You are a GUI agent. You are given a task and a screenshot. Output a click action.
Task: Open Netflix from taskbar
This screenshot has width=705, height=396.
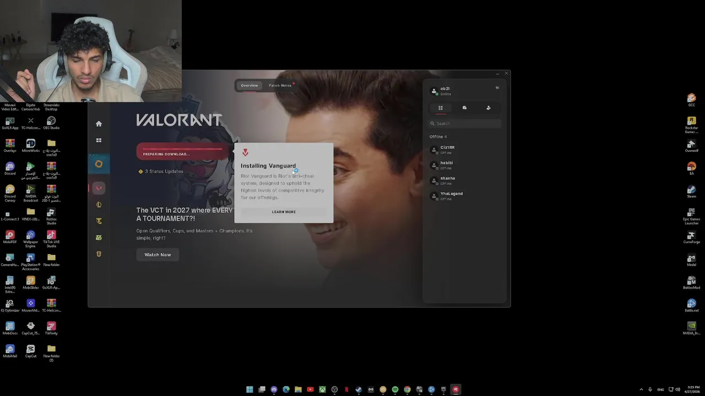coord(346,389)
